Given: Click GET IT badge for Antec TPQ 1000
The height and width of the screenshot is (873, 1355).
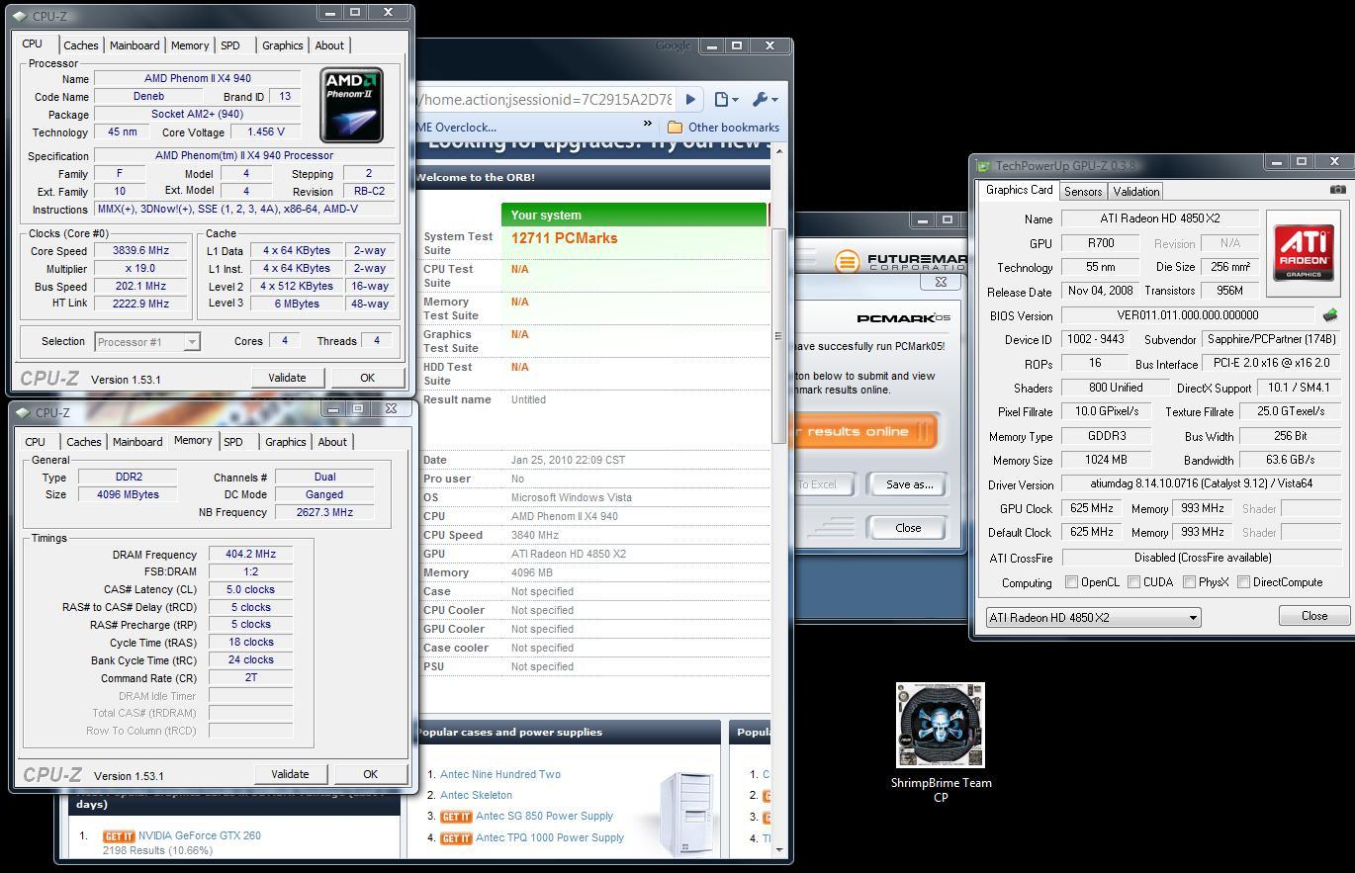Looking at the screenshot, I should [x=456, y=838].
